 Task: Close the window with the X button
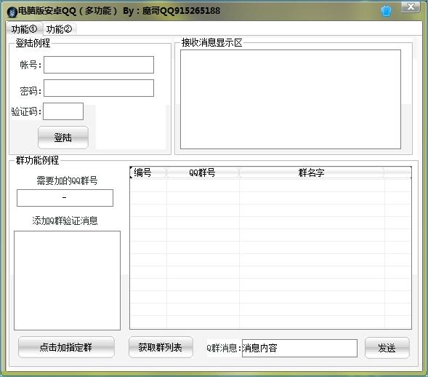(x=411, y=7)
